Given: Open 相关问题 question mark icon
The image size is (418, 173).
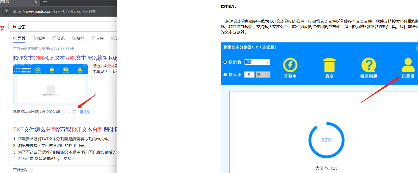Looking at the screenshot, I should 368,65.
